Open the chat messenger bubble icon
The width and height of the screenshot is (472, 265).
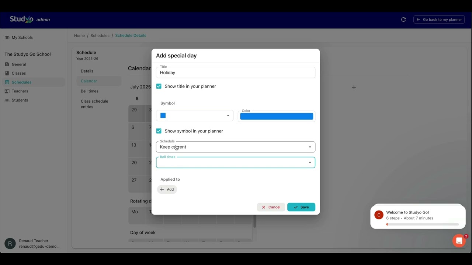click(459, 241)
